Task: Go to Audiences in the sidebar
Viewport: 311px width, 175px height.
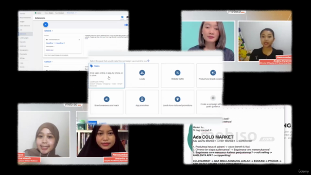Action: point(23,46)
